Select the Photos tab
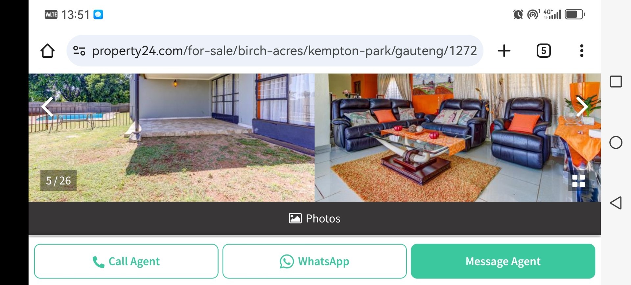Viewport: 631px width, 285px height. [x=315, y=219]
